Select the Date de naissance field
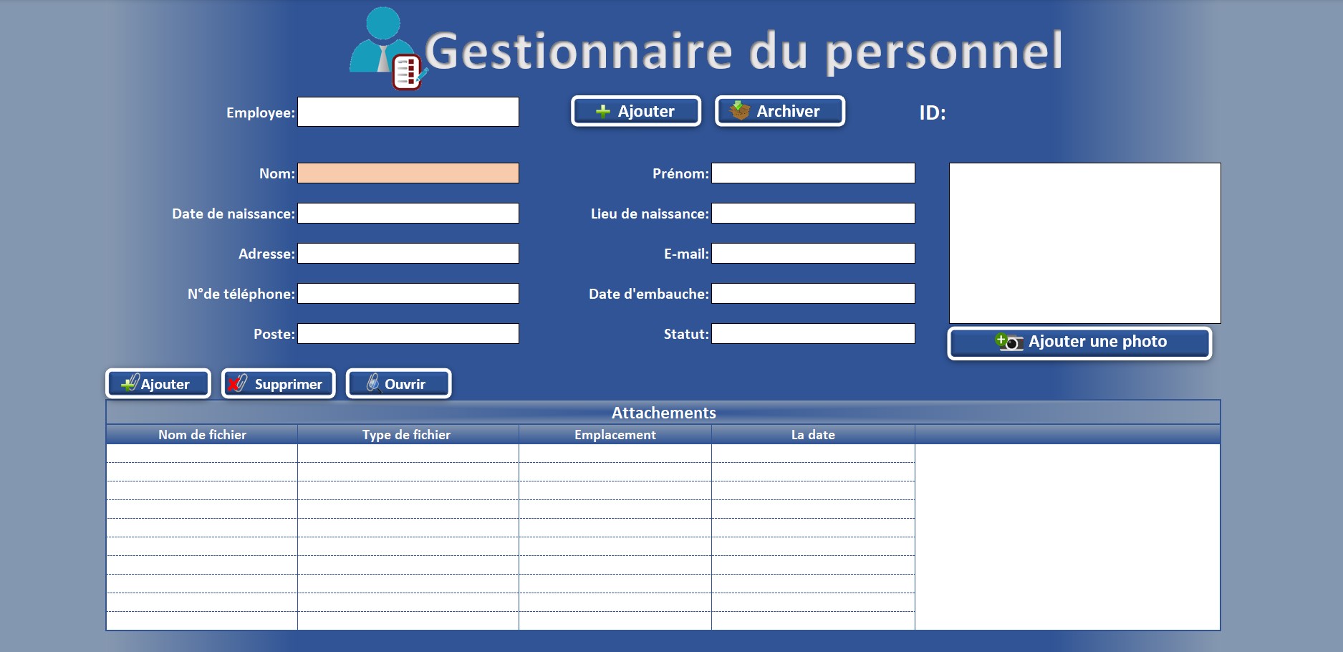Image resolution: width=1343 pixels, height=652 pixels. point(408,214)
